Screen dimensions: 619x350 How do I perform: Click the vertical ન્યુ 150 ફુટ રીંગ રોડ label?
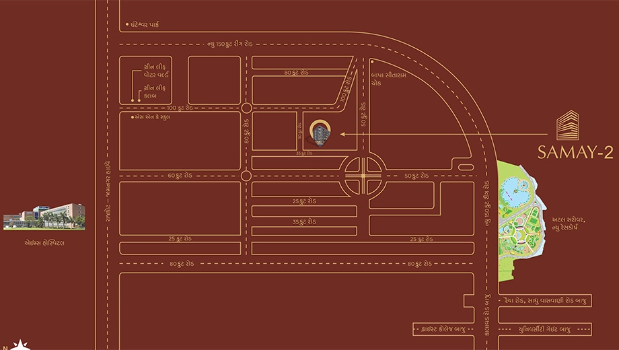pos(488,204)
